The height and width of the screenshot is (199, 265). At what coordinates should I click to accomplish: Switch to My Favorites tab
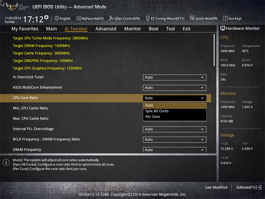click(x=25, y=29)
